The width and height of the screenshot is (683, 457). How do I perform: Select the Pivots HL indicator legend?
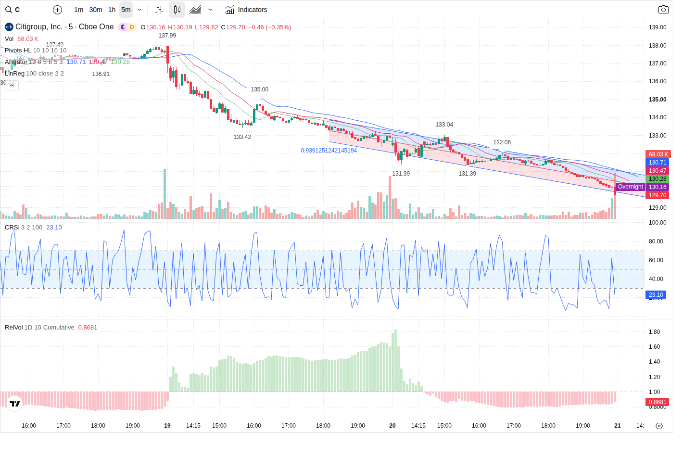click(36, 51)
